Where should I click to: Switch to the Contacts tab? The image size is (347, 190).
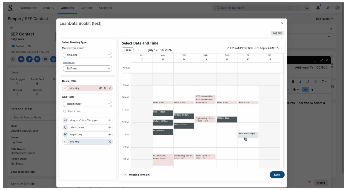[x=67, y=8]
